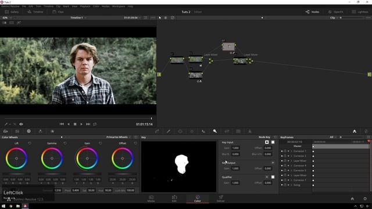Toggle the Timeline panel button
The height and width of the screenshot is (209, 372).
point(35,12)
